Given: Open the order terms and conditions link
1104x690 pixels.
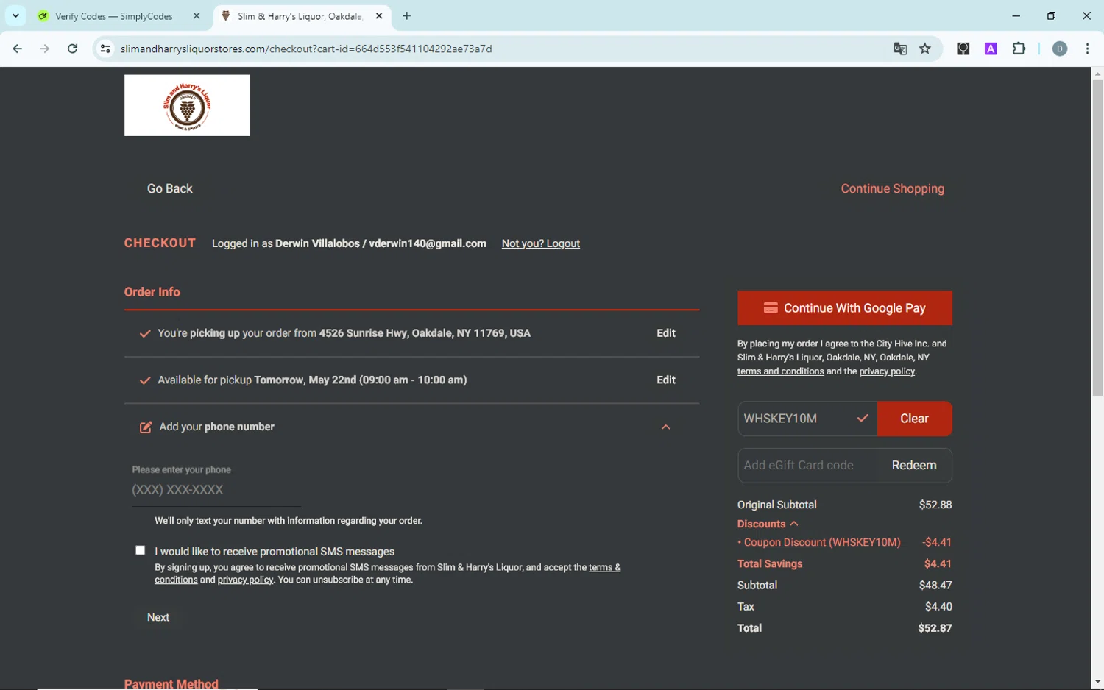Looking at the screenshot, I should [780, 371].
